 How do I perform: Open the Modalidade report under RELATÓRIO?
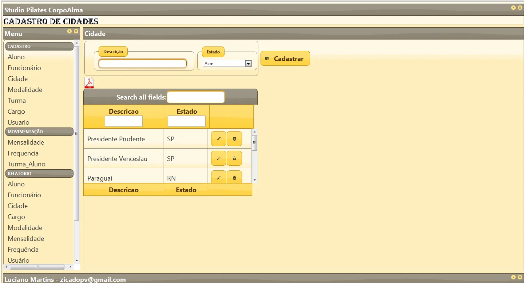pos(25,228)
